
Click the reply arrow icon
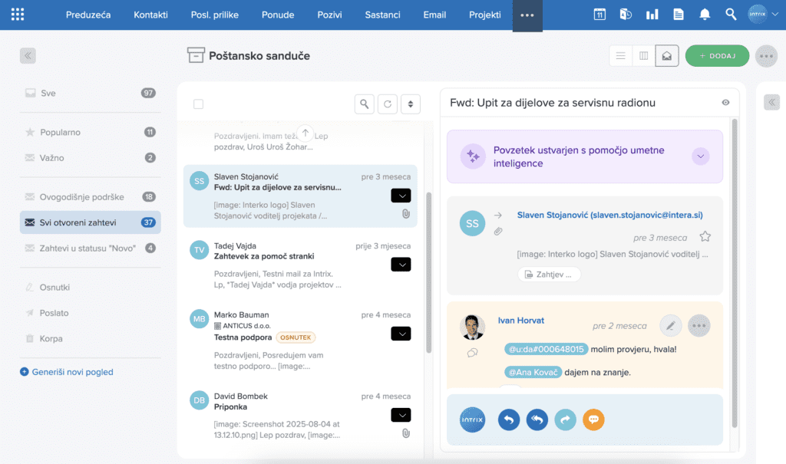509,420
